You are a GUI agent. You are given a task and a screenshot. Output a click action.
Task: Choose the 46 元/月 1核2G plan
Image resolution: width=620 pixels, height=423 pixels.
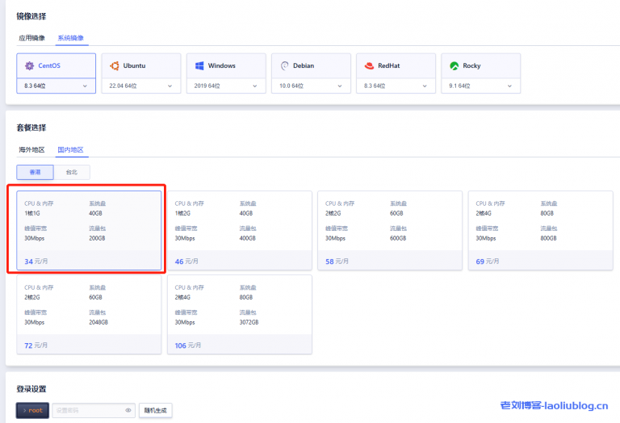click(x=239, y=230)
